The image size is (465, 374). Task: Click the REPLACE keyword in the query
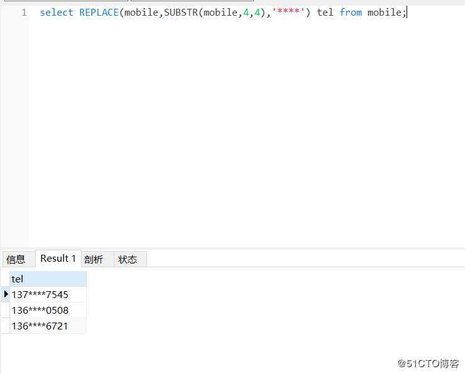[99, 13]
